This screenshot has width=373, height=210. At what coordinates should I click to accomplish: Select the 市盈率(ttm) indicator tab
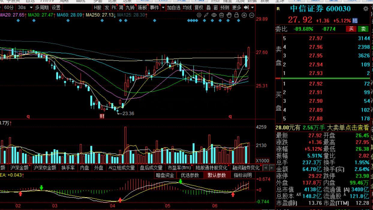179,168
